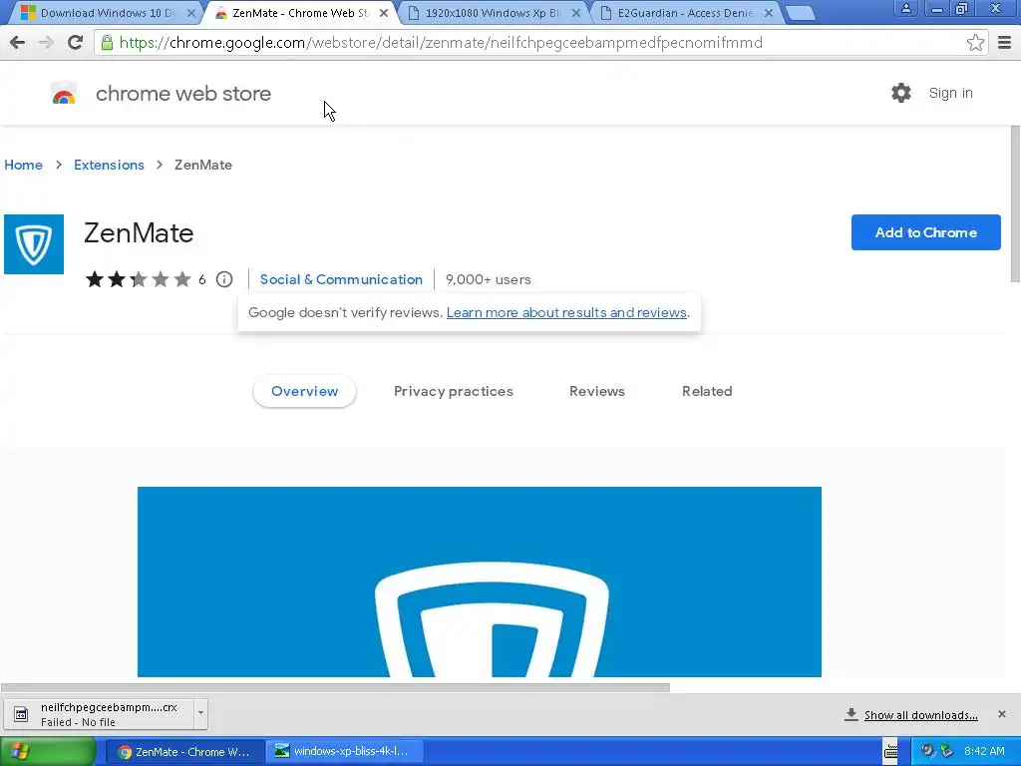
Task: Click the horizontal page scrollbar
Action: [x=335, y=688]
